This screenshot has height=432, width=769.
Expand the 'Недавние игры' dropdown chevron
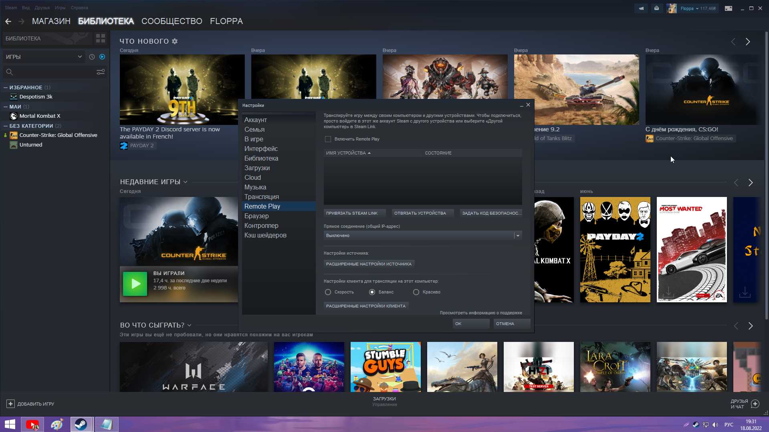pyautogui.click(x=185, y=182)
